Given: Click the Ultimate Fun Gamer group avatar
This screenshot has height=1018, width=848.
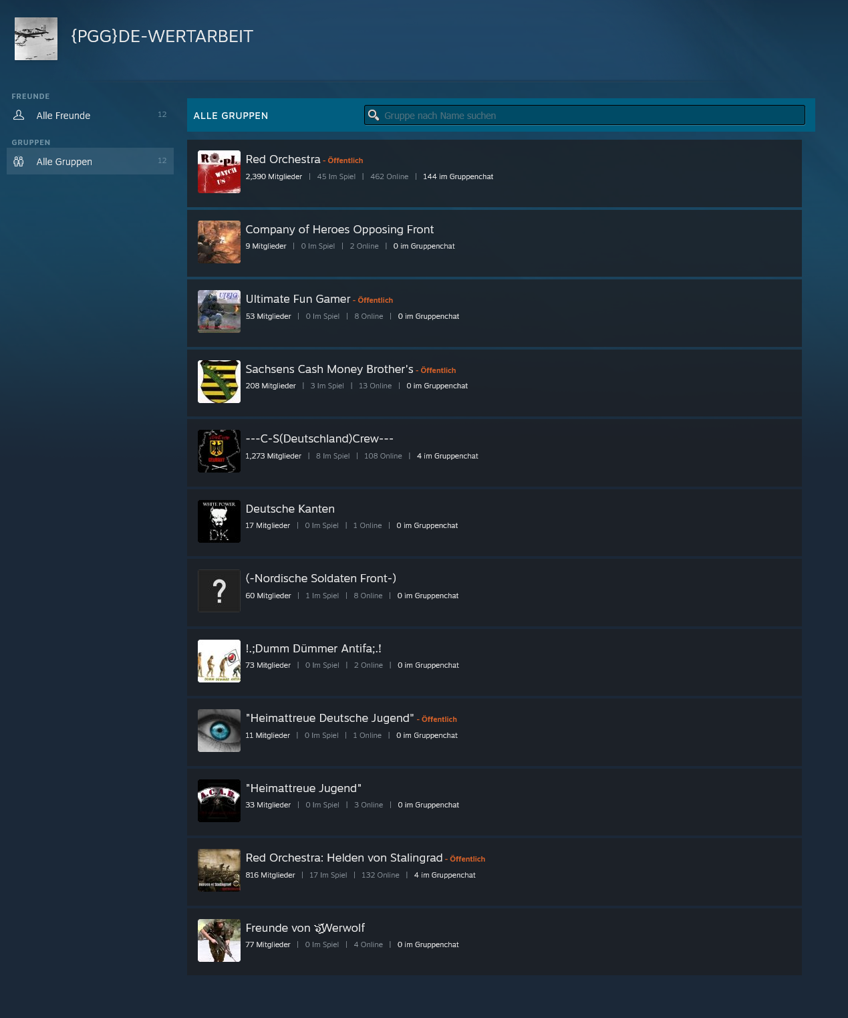Looking at the screenshot, I should click(x=219, y=311).
